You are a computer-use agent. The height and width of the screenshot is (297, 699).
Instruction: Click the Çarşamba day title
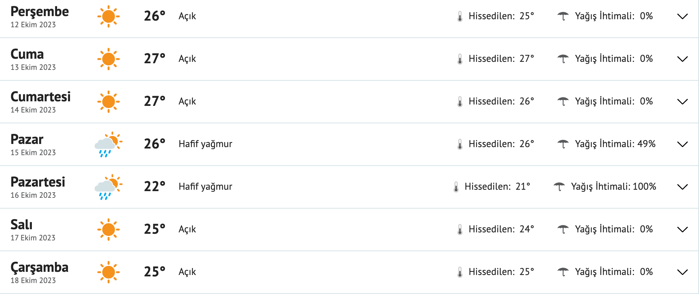[x=40, y=267]
